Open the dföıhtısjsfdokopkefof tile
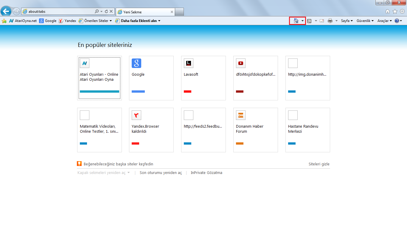 coord(256,78)
